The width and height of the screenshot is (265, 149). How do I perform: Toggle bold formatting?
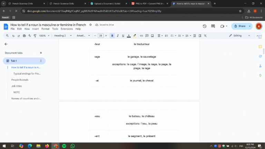point(112,36)
